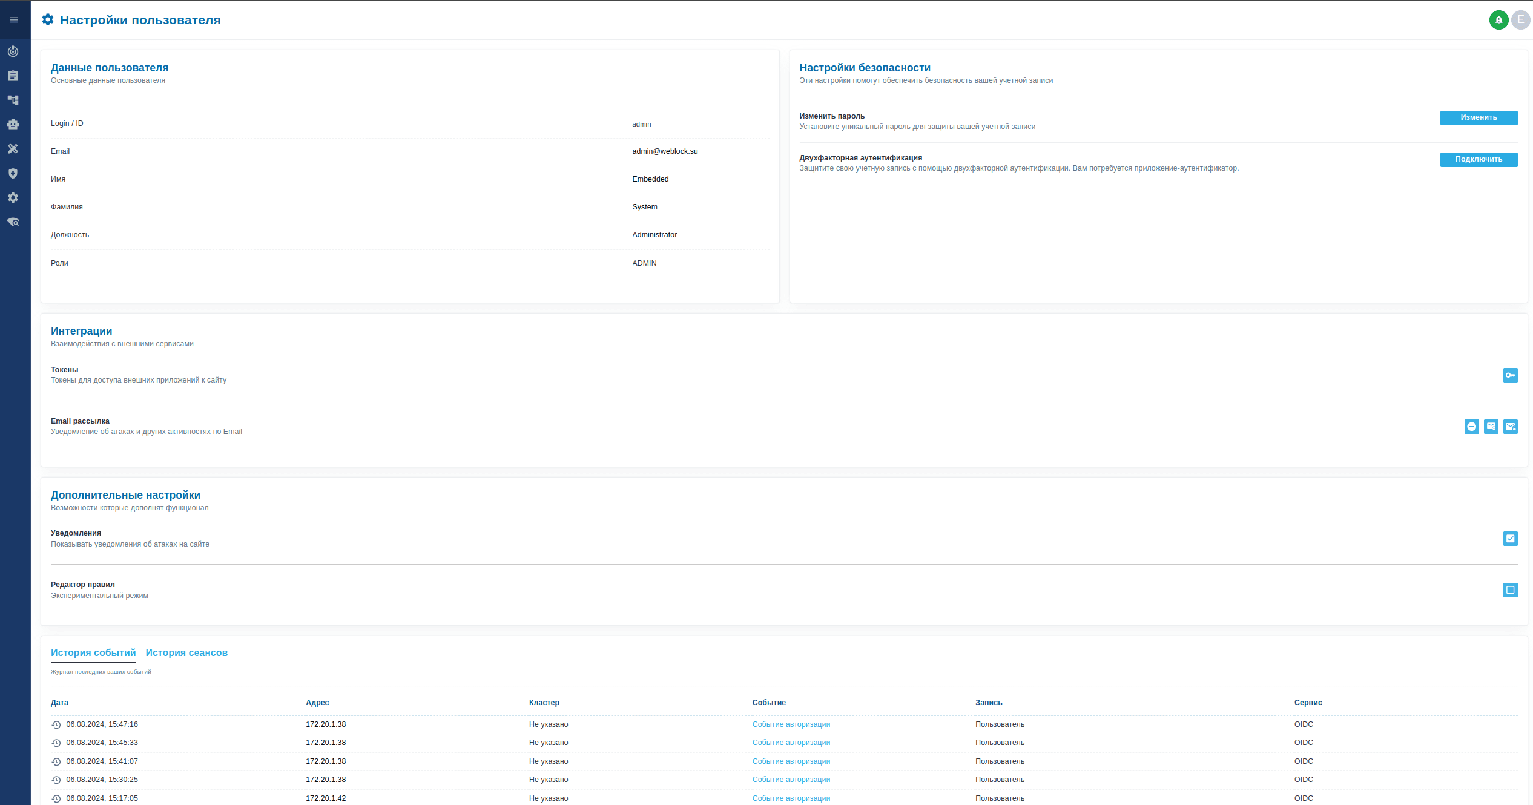Uncheck the Уведомления notifications checkbox
The width and height of the screenshot is (1533, 805).
coord(1510,539)
